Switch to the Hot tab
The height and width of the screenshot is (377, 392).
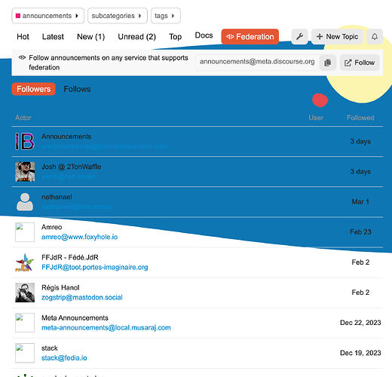click(x=23, y=37)
